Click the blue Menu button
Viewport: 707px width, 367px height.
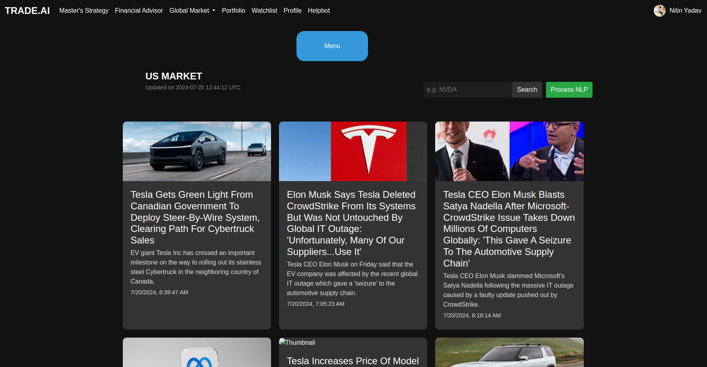(x=332, y=46)
